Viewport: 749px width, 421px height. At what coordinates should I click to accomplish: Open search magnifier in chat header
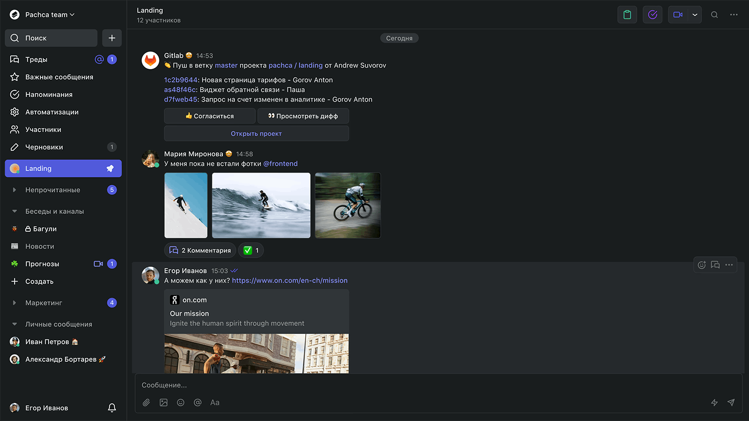point(714,15)
